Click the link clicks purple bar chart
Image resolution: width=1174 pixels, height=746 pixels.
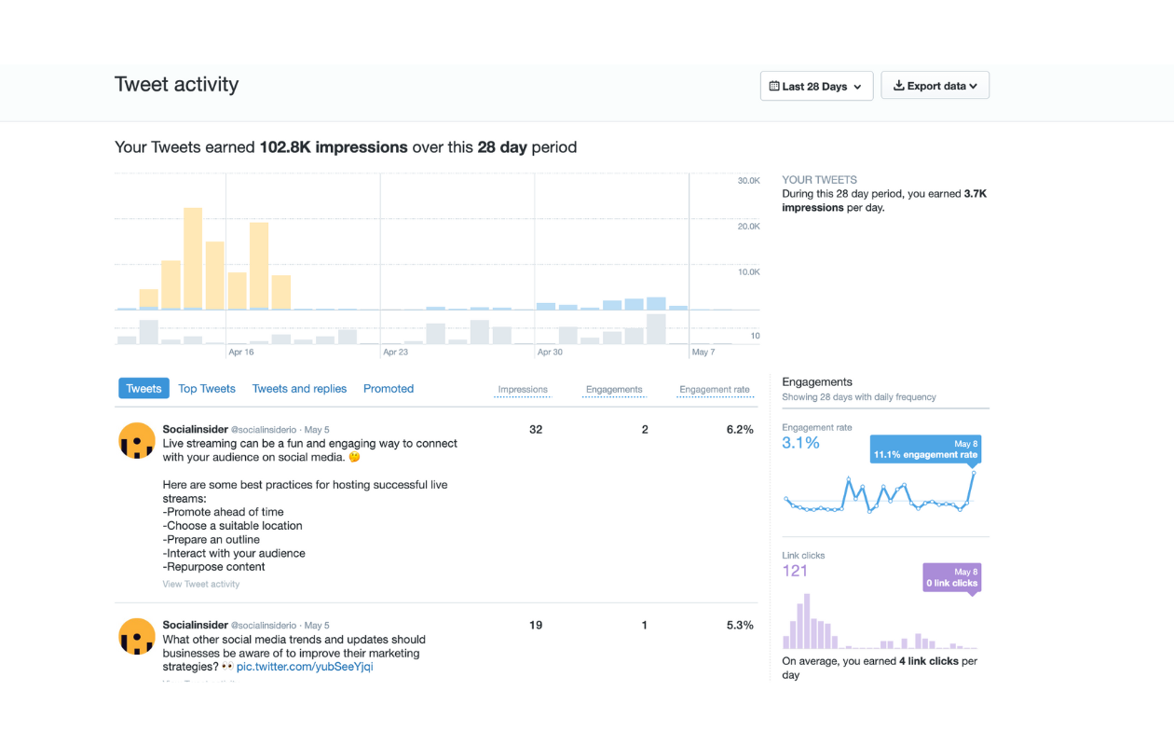880,621
